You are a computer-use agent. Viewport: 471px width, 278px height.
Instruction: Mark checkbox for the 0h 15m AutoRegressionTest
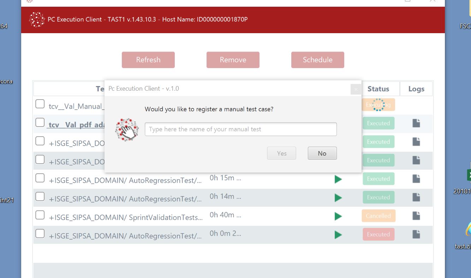click(40, 178)
